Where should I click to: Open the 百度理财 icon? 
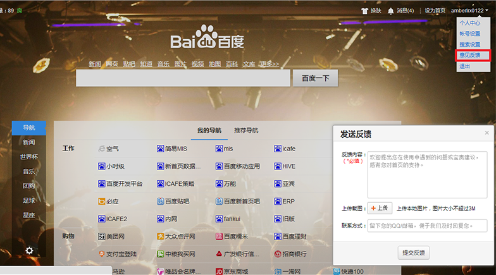tap(278, 236)
